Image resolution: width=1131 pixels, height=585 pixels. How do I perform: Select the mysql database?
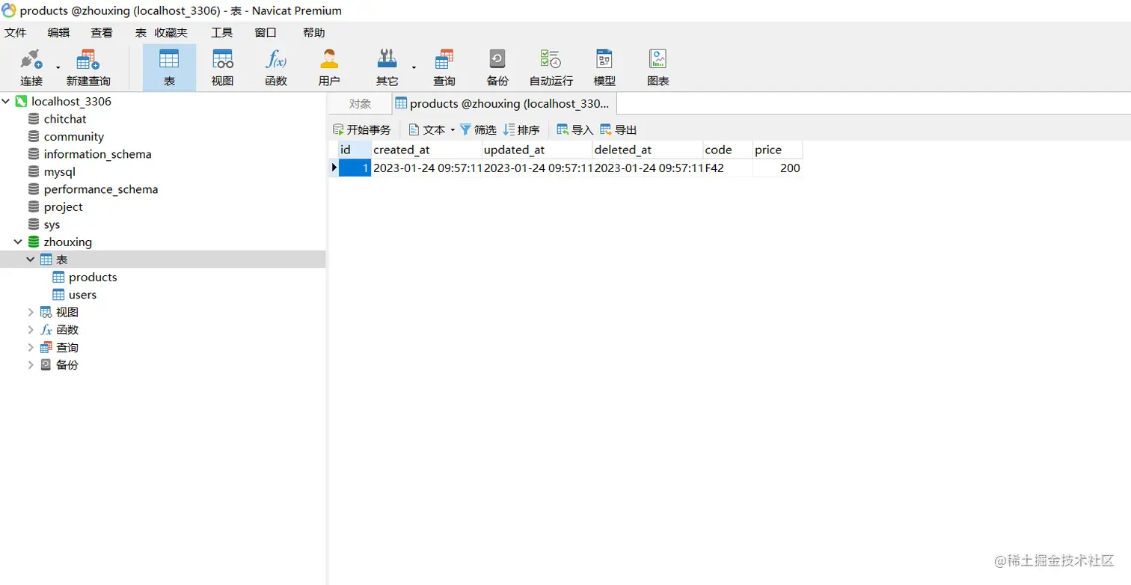59,171
